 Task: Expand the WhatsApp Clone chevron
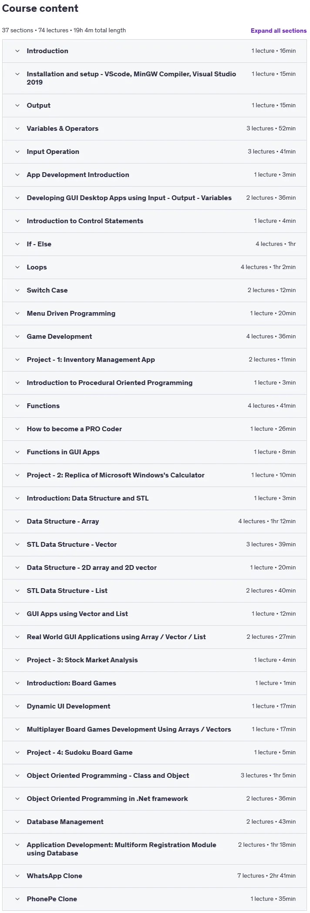[x=17, y=876]
